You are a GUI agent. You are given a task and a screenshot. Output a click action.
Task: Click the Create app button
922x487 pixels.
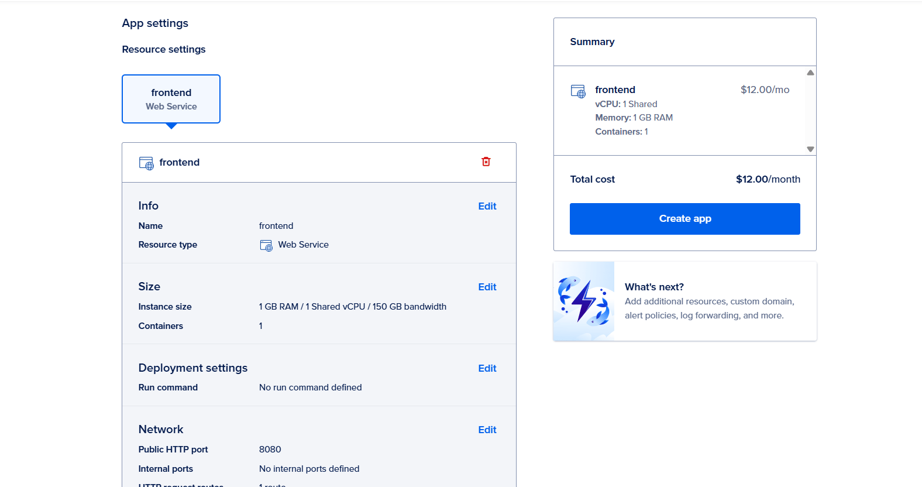pos(685,219)
